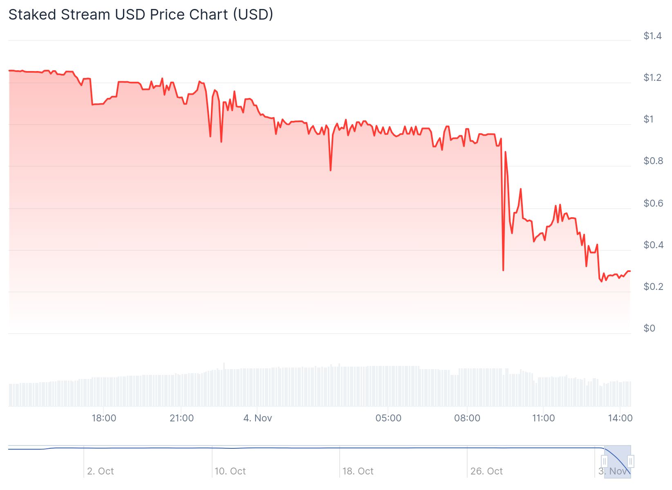Select the 2. Oct navigator date

(101, 471)
